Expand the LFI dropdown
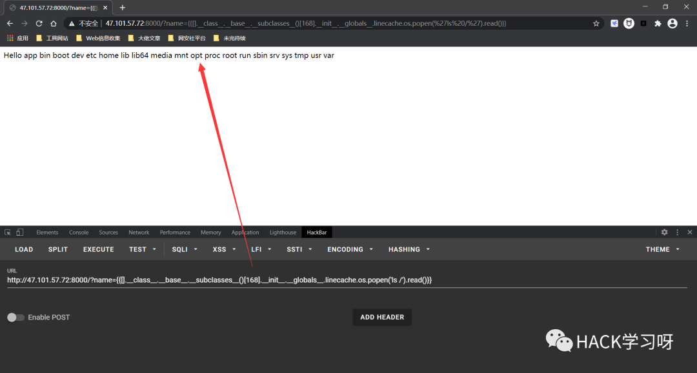Viewport: 697px width, 373px height. pyautogui.click(x=261, y=249)
